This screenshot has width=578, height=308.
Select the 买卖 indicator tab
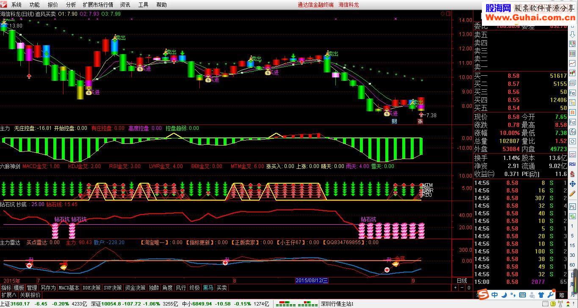[x=221, y=288]
